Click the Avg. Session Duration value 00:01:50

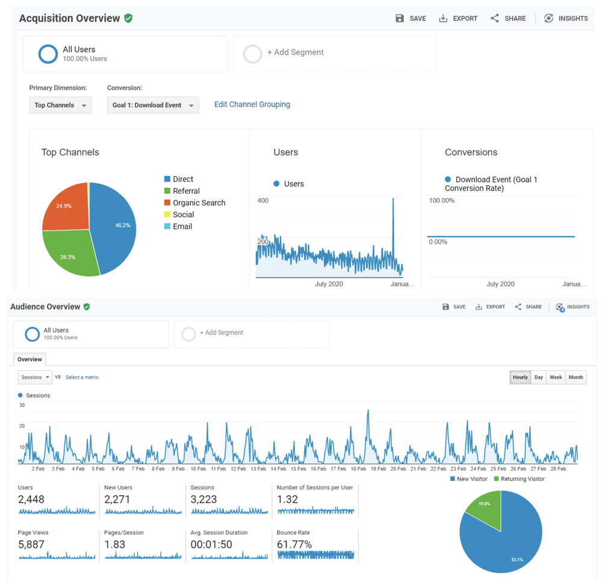point(211,544)
